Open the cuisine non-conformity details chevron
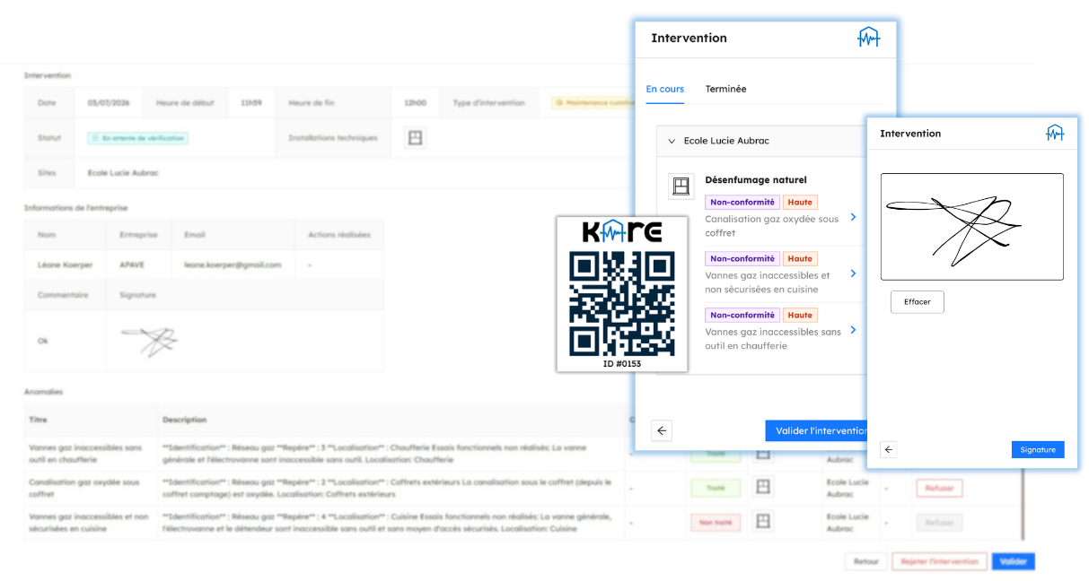This screenshot has width=1089, height=581. pyautogui.click(x=853, y=273)
